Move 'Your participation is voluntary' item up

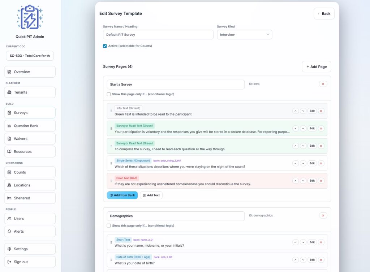296,128
